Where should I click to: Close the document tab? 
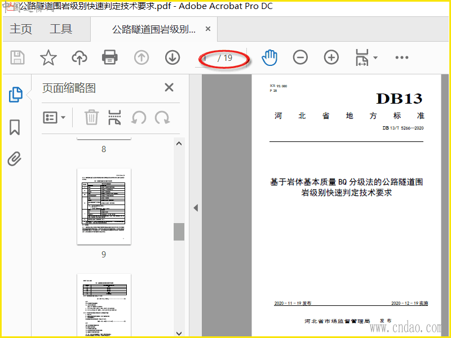pyautogui.click(x=208, y=29)
